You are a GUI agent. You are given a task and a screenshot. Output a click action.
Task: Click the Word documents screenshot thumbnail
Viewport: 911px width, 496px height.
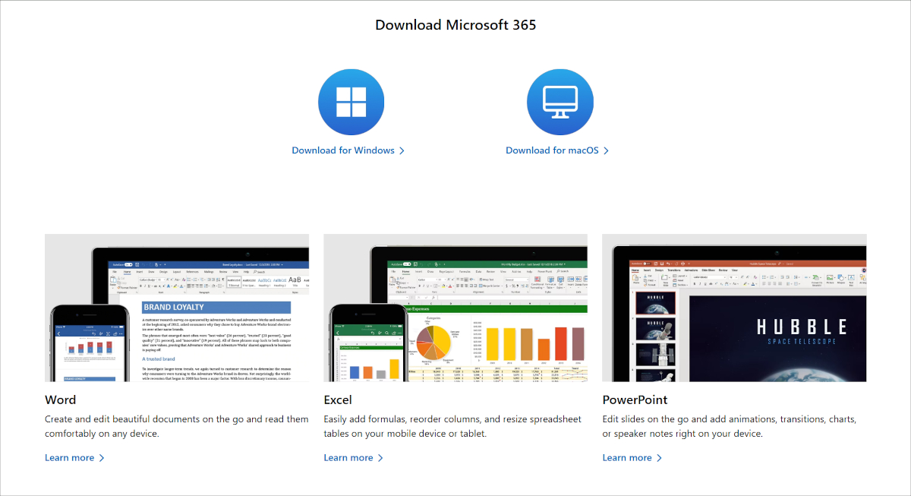pos(176,308)
